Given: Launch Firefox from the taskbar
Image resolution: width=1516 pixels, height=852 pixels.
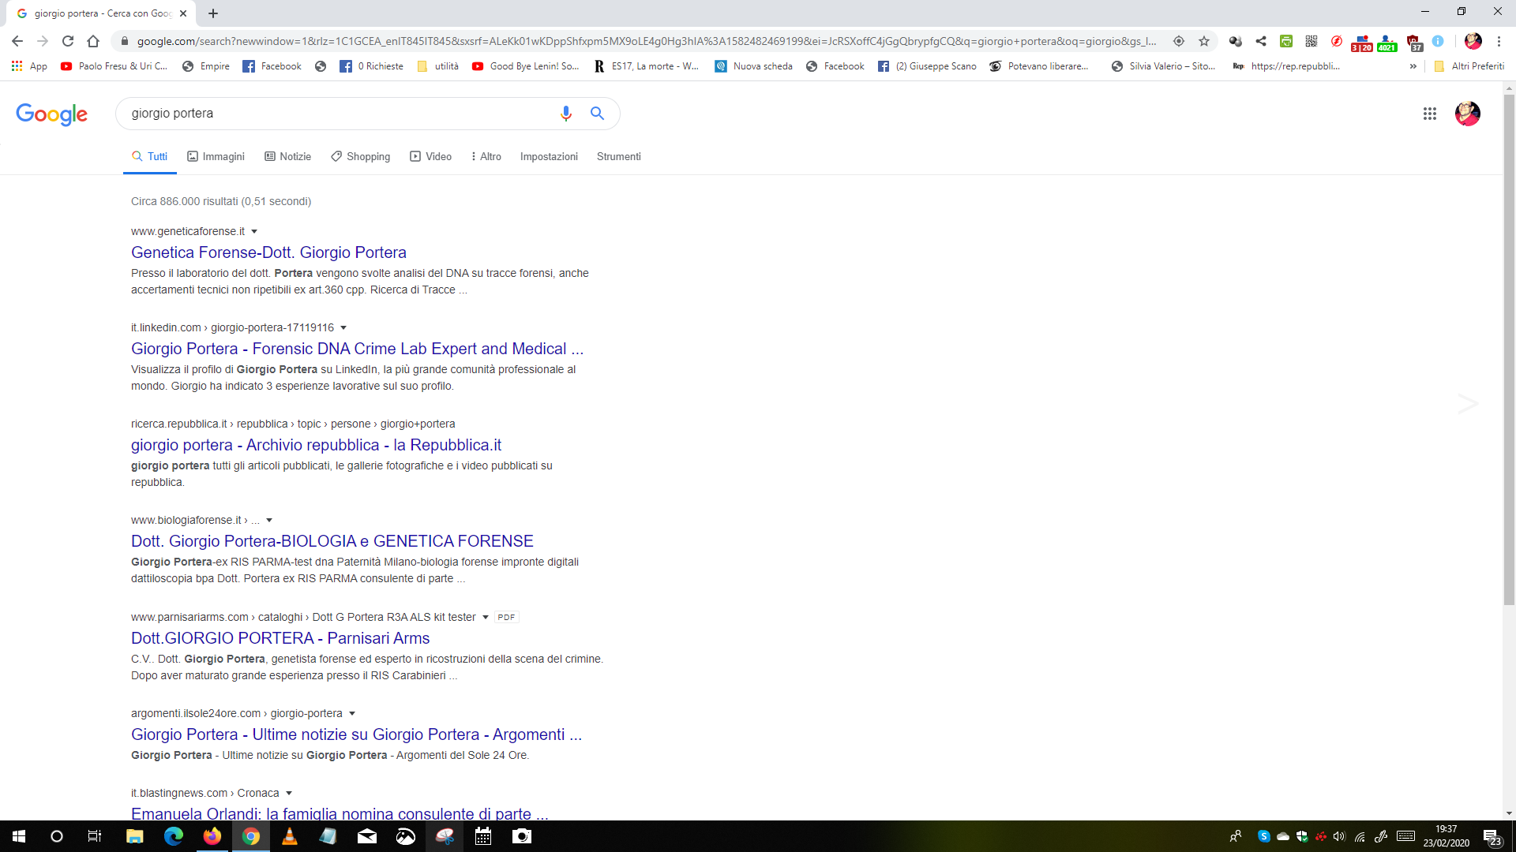Looking at the screenshot, I should [x=212, y=836].
